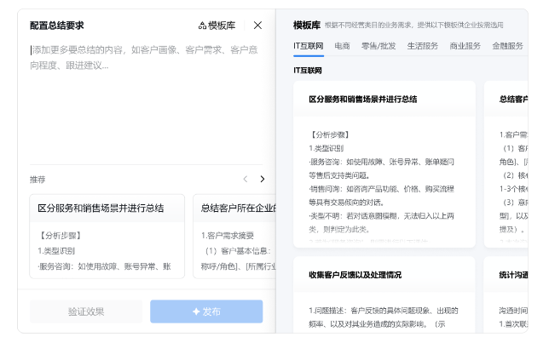Switch to the IT互联网 tab
Viewport: 549px width, 354px height.
click(x=308, y=46)
